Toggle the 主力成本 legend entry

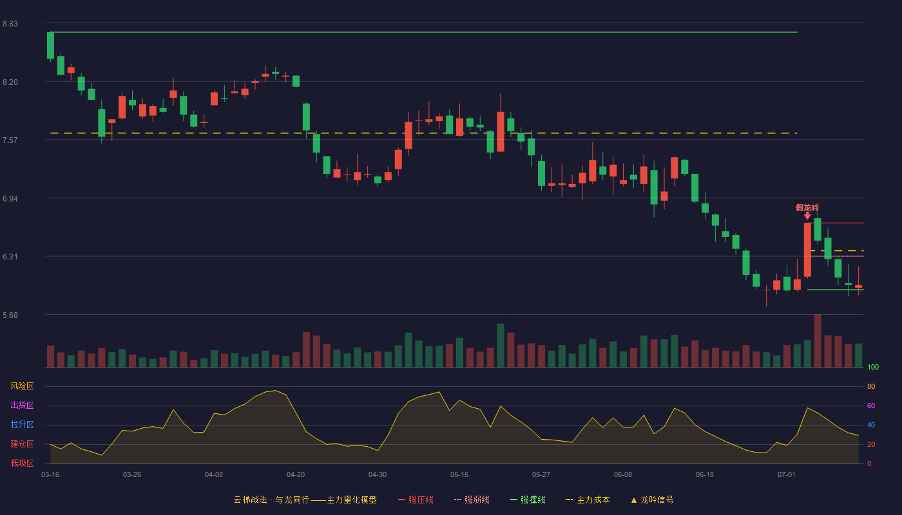coord(587,500)
